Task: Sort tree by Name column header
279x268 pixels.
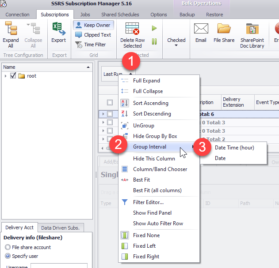Action: click(47, 67)
